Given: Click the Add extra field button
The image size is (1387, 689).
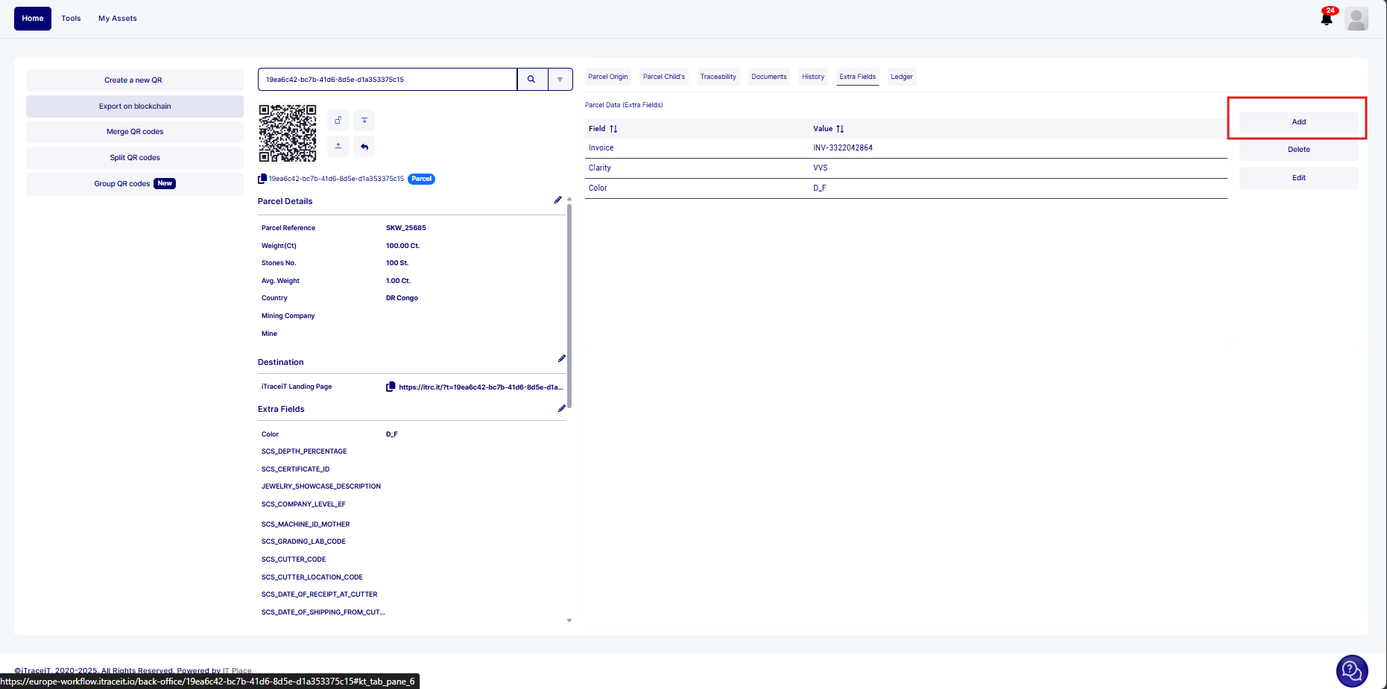Looking at the screenshot, I should 1298,122.
